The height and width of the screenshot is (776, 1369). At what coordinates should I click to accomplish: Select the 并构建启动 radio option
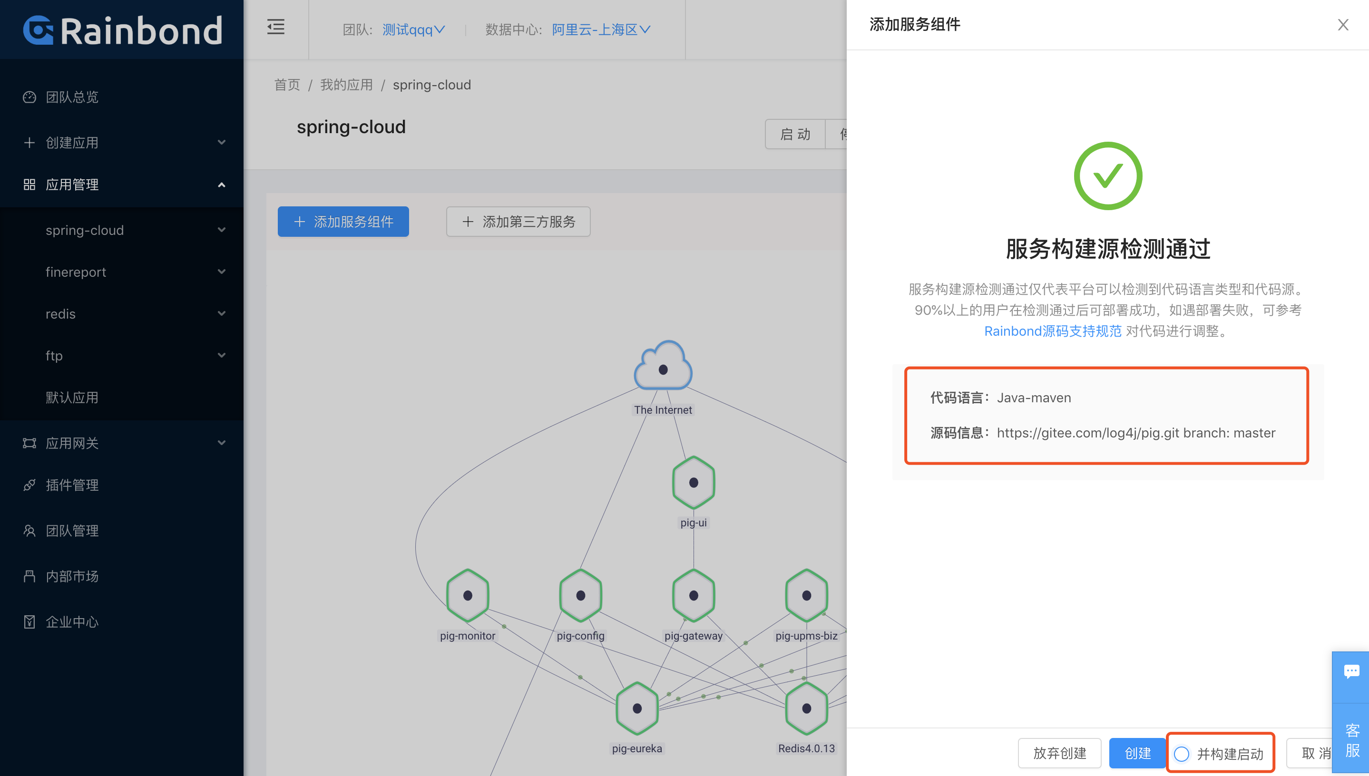tap(1182, 754)
